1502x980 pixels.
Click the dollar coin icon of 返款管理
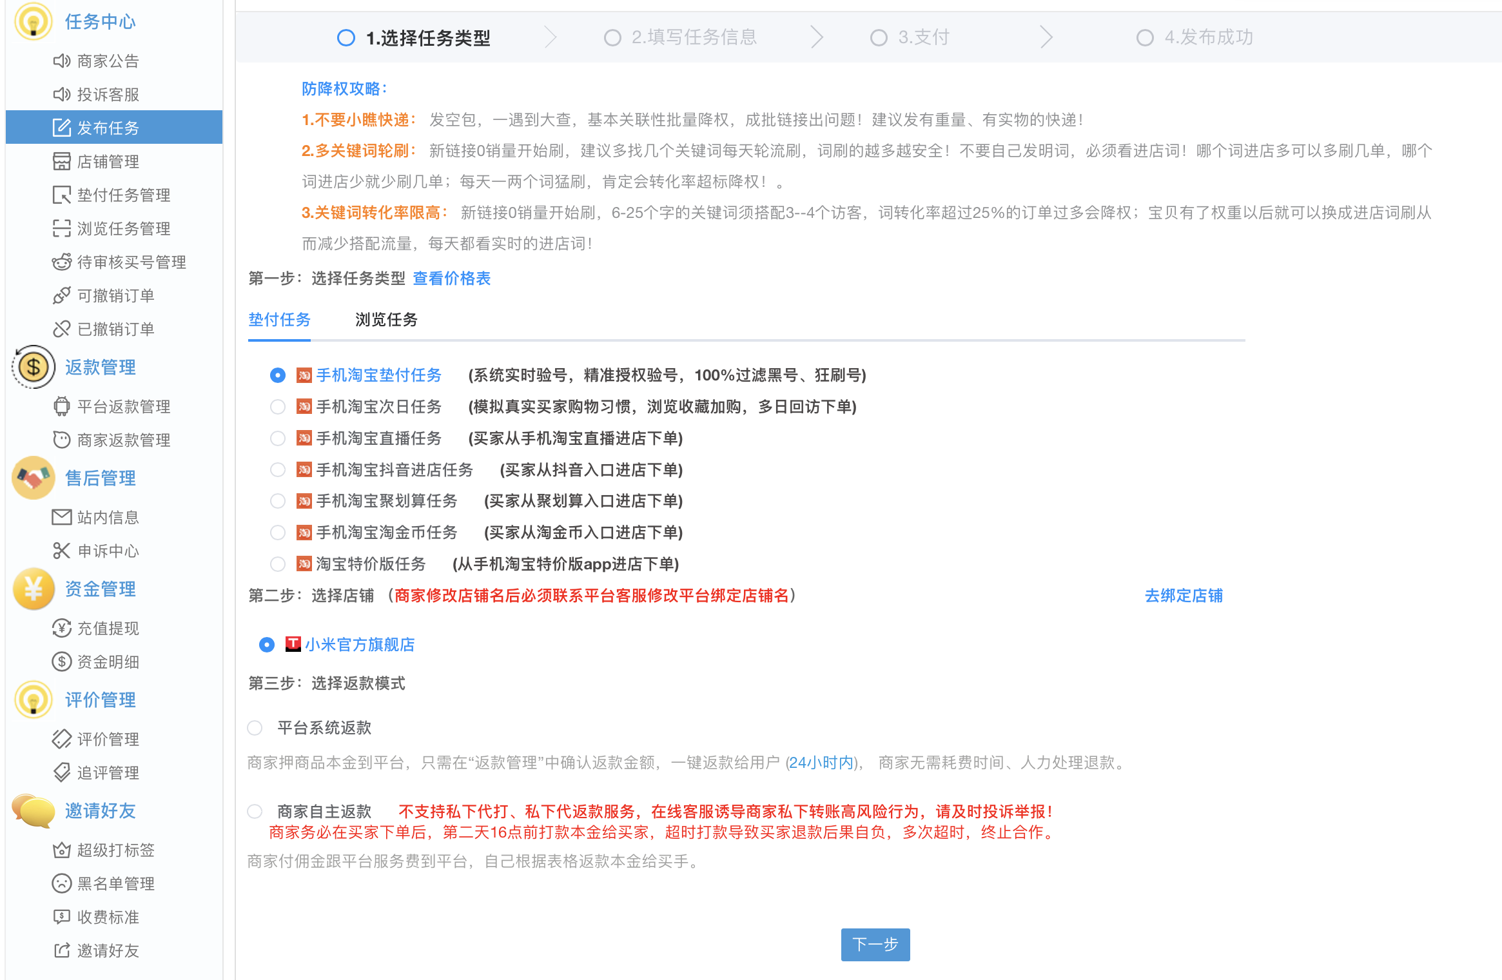34,367
